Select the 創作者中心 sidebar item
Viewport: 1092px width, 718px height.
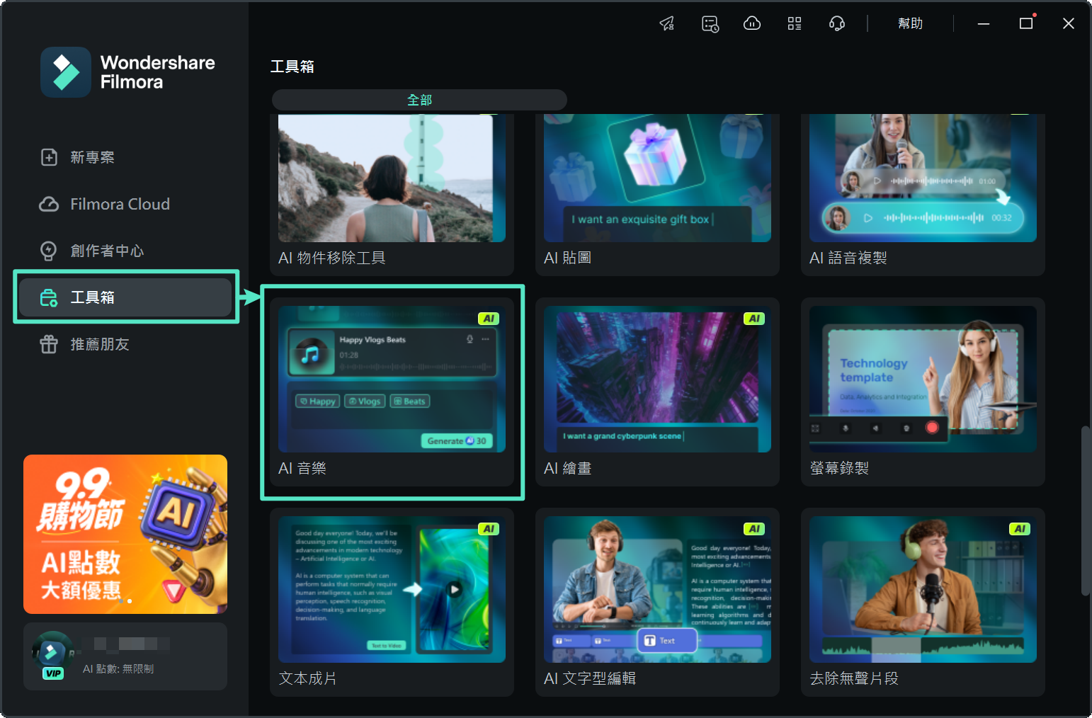(125, 251)
